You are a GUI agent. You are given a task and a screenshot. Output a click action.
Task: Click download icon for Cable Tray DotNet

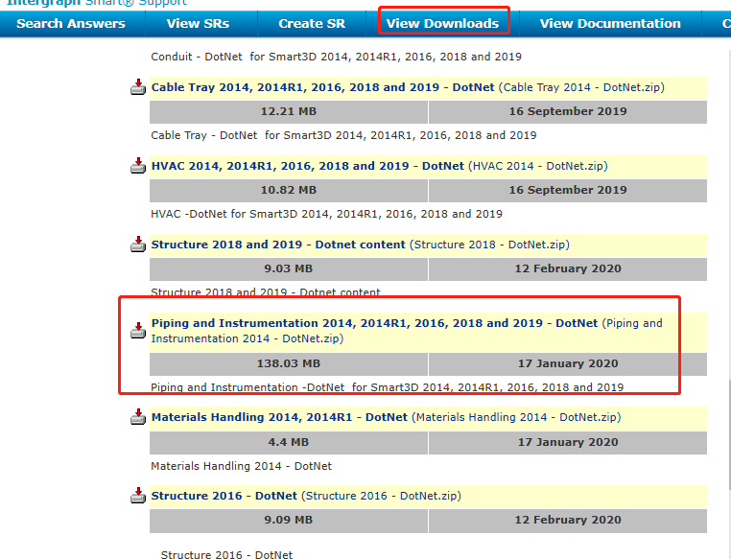click(138, 87)
